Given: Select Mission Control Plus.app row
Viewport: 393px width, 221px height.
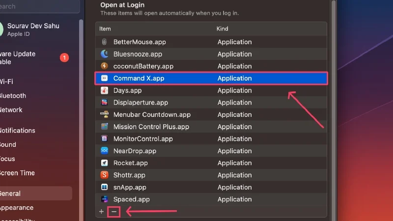Looking at the screenshot, I should coord(211,127).
